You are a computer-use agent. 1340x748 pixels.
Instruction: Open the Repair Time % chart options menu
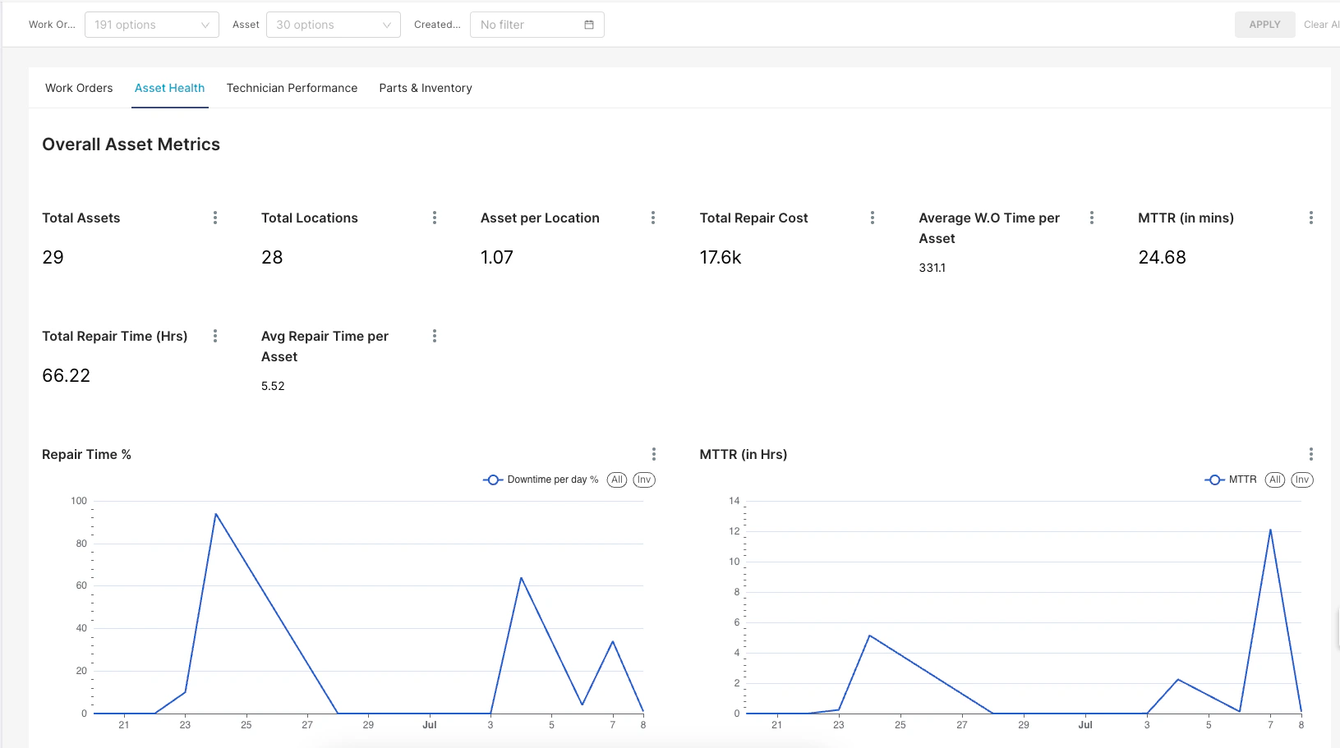coord(653,453)
